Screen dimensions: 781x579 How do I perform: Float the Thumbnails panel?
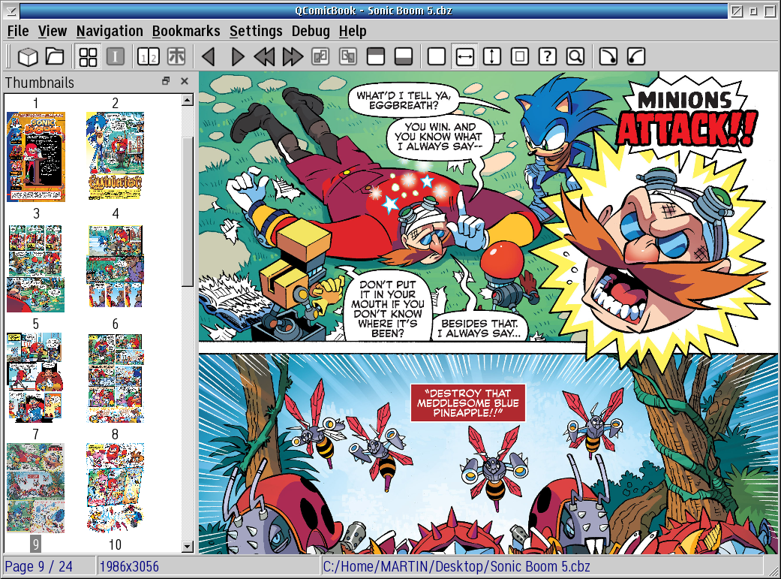pos(166,81)
